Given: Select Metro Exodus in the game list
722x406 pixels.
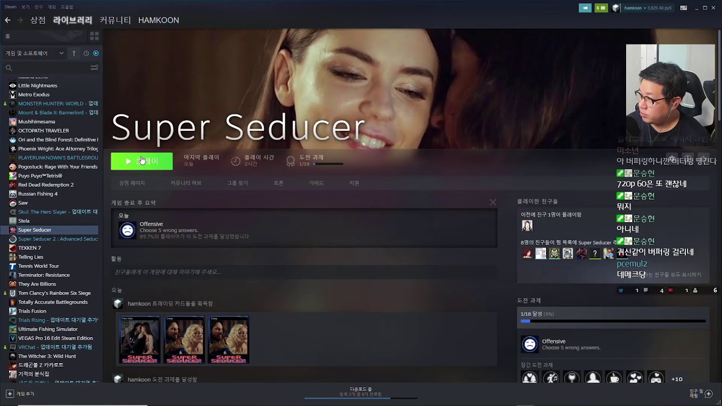Looking at the screenshot, I should pos(34,95).
